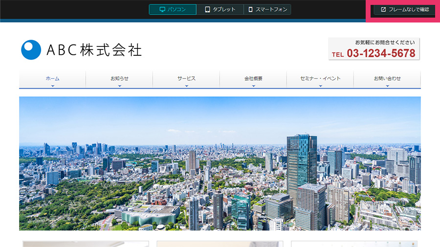Click the ABC株式会社 logo text
Viewport: 440px width, 247px height.
click(x=94, y=50)
